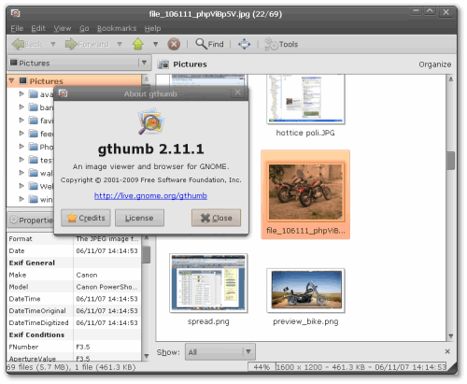Screen dimensions: 467x384
Task: Open Credits in About dialog
Action: click(x=86, y=218)
